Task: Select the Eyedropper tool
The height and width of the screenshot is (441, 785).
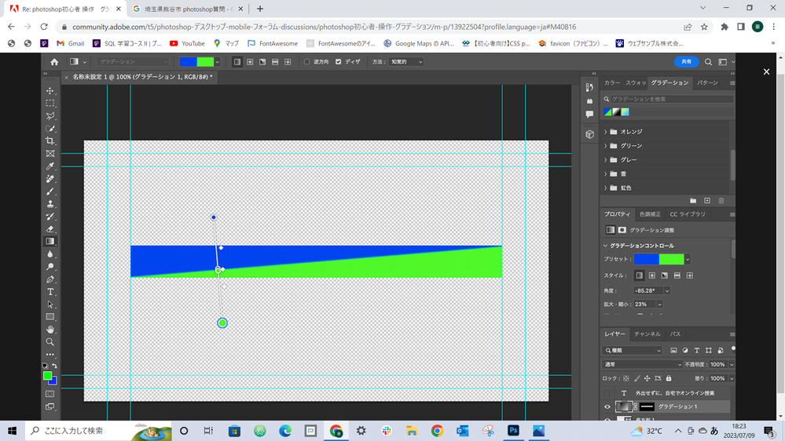Action: [50, 166]
